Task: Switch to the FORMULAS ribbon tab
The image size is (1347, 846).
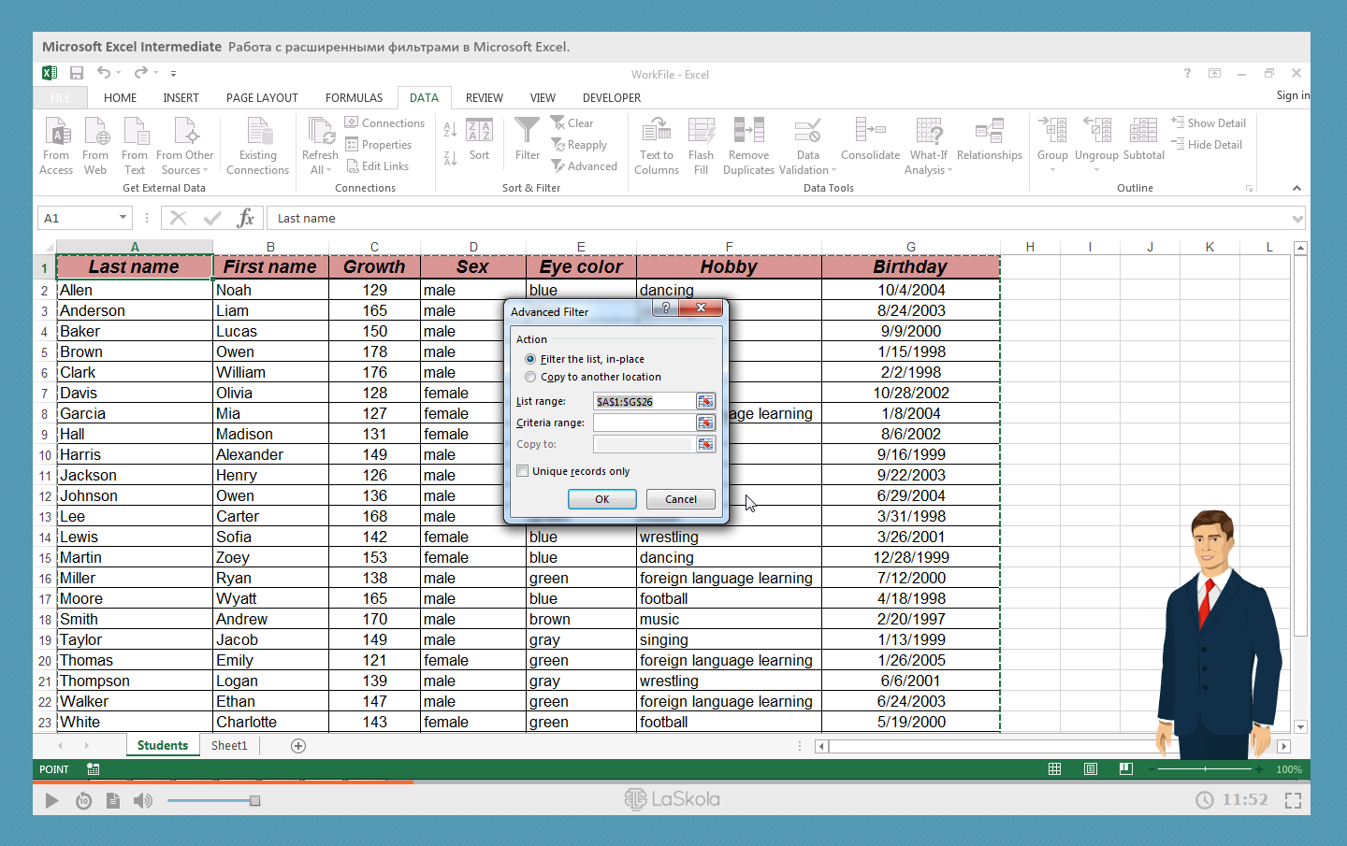Action: [354, 97]
